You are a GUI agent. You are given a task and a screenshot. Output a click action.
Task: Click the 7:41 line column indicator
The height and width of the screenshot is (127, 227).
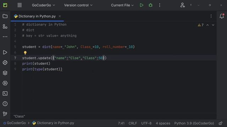click(x=121, y=123)
